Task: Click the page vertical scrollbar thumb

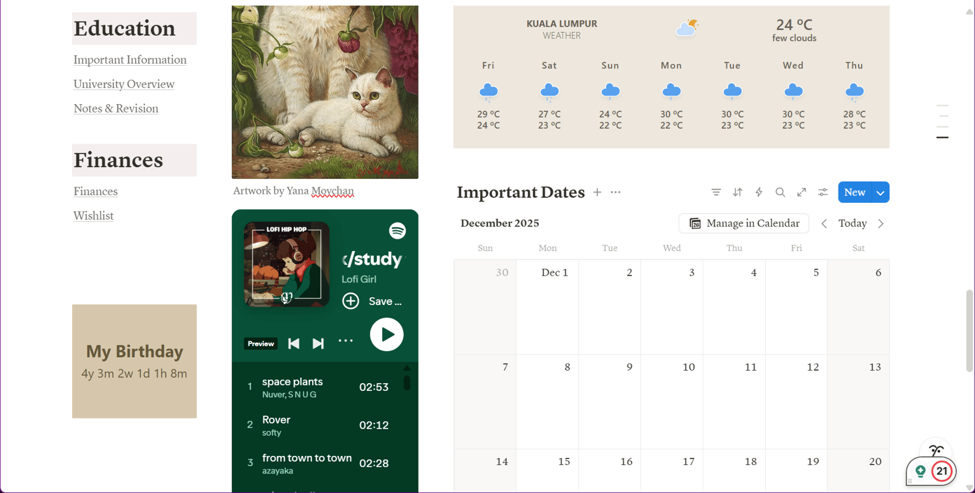Action: point(970,330)
